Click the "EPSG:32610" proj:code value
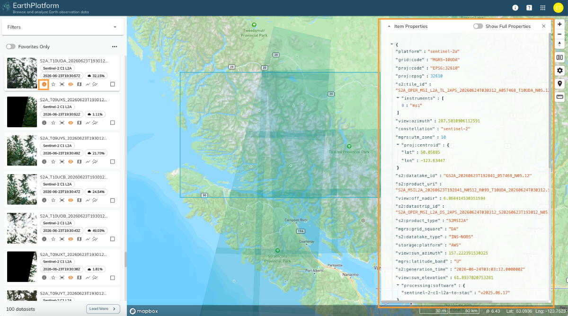This screenshot has width=568, height=316. click(x=445, y=68)
